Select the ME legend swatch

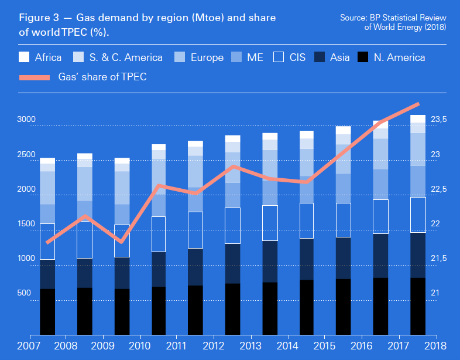coord(235,57)
